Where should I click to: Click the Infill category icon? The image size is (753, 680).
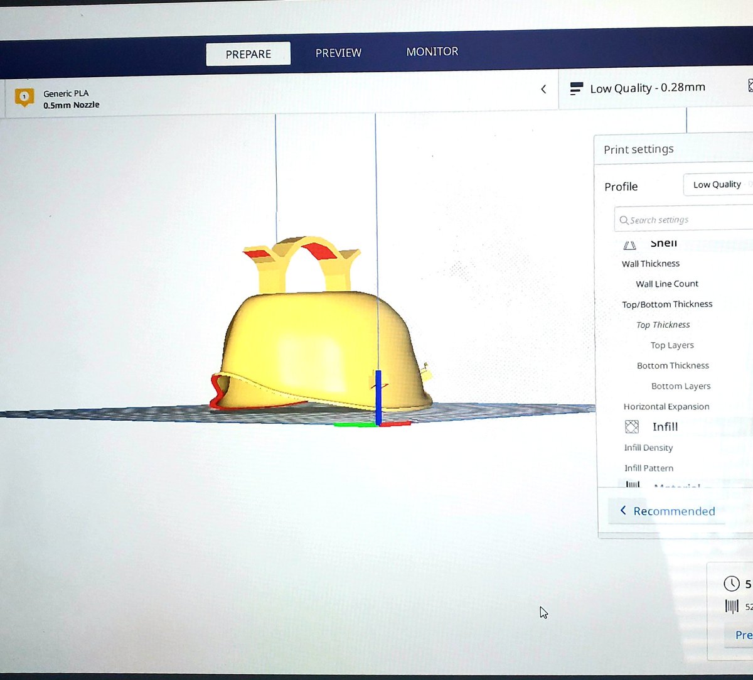tap(632, 427)
